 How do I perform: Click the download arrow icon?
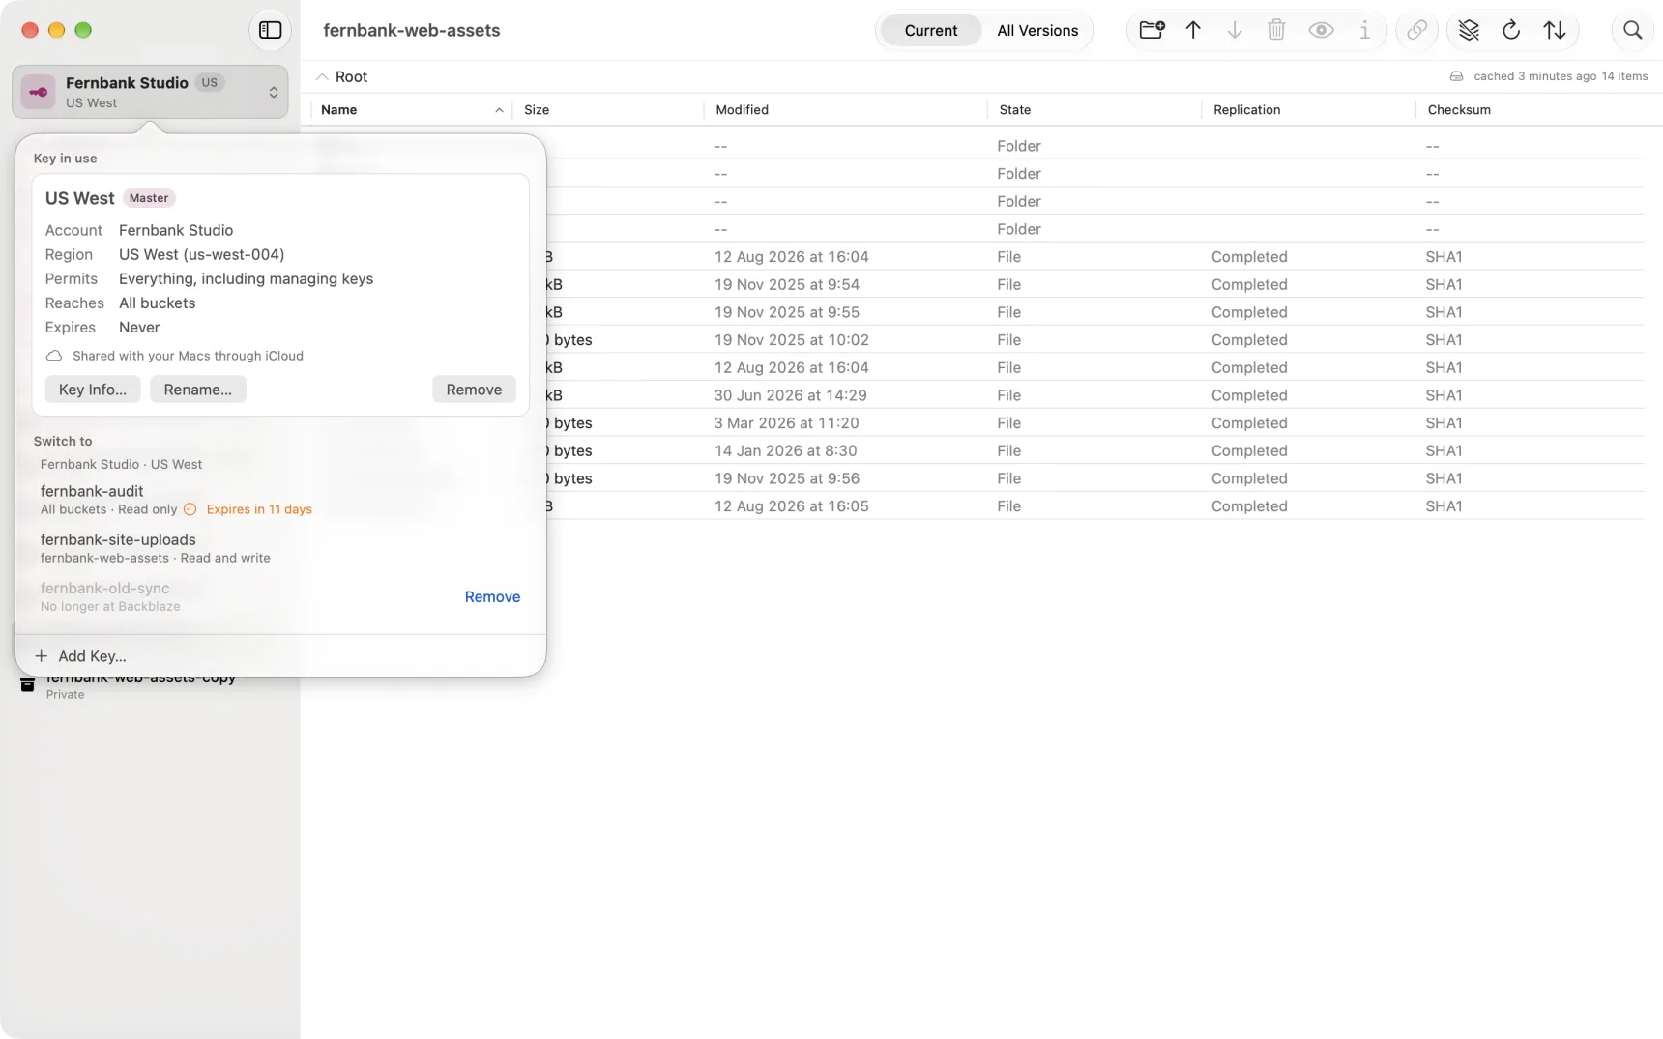pyautogui.click(x=1235, y=30)
